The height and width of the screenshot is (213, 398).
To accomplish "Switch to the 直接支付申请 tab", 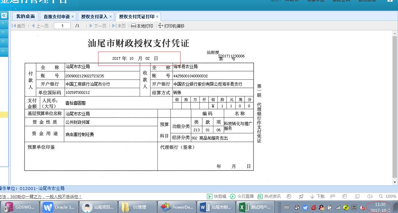I will tap(56, 17).
